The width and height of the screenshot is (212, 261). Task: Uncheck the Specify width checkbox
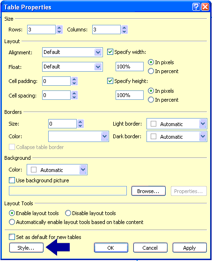[x=110, y=52]
